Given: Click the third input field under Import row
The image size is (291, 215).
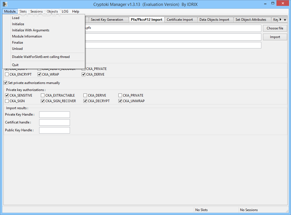Looking at the screenshot, I should click(x=173, y=45).
